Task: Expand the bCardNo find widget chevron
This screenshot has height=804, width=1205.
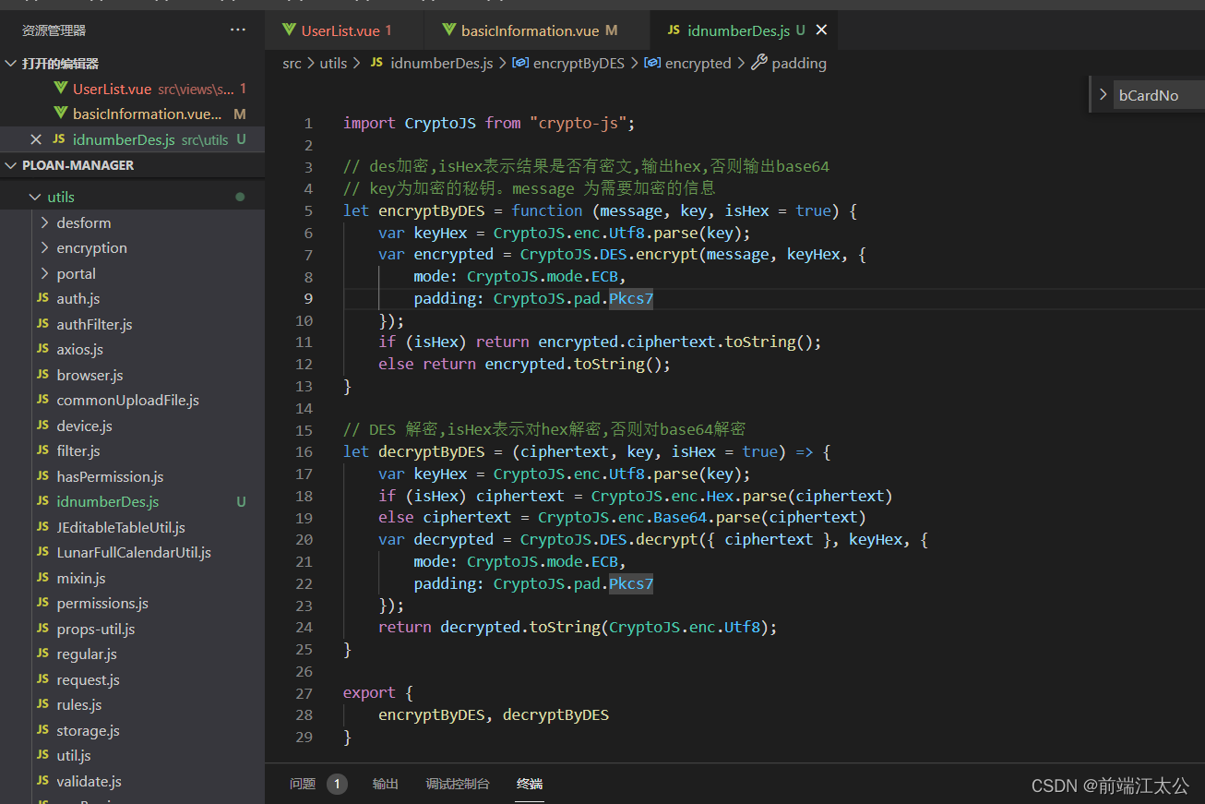Action: 1103,94
